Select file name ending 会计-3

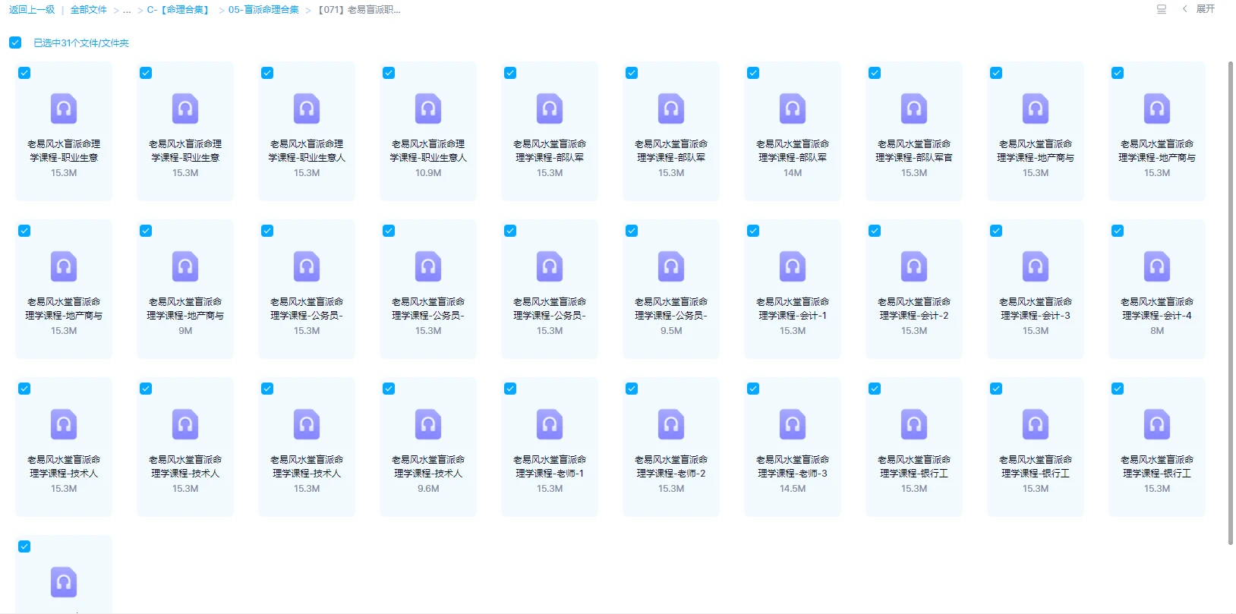point(1036,308)
